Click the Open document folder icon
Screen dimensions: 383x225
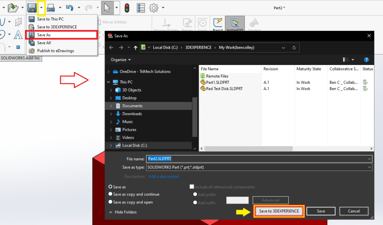[13, 8]
